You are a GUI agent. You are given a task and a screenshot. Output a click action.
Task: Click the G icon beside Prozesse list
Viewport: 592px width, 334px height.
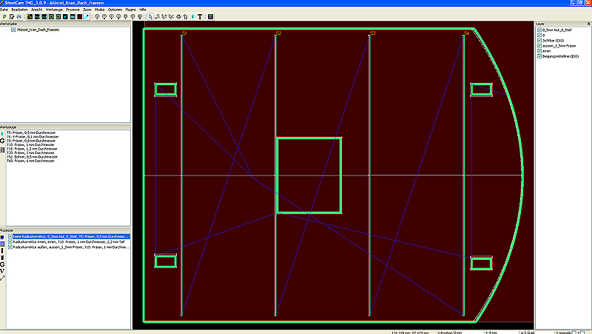click(x=2, y=264)
